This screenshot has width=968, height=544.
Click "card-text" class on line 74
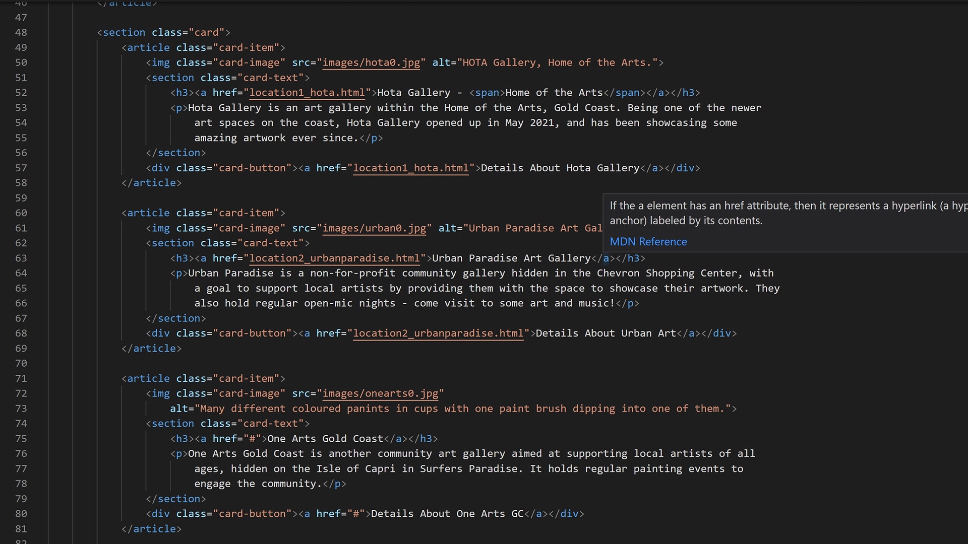pyautogui.click(x=270, y=424)
